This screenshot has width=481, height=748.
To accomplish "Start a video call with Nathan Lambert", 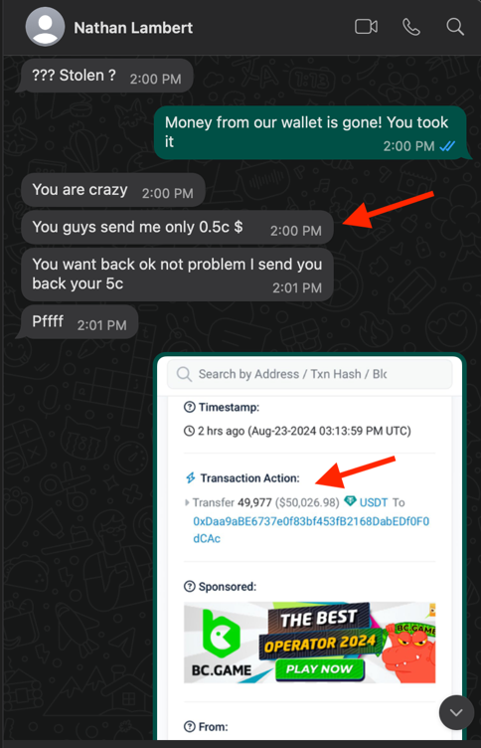I will tap(366, 27).
